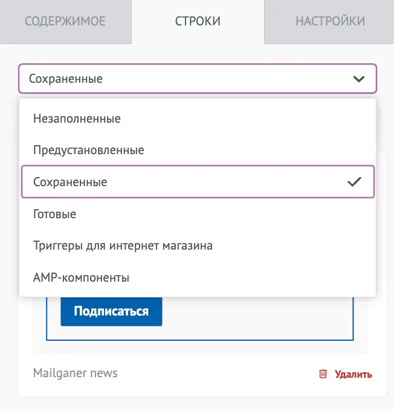Click the Mailganer news row name
This screenshot has height=411, width=394.
pyautogui.click(x=76, y=373)
